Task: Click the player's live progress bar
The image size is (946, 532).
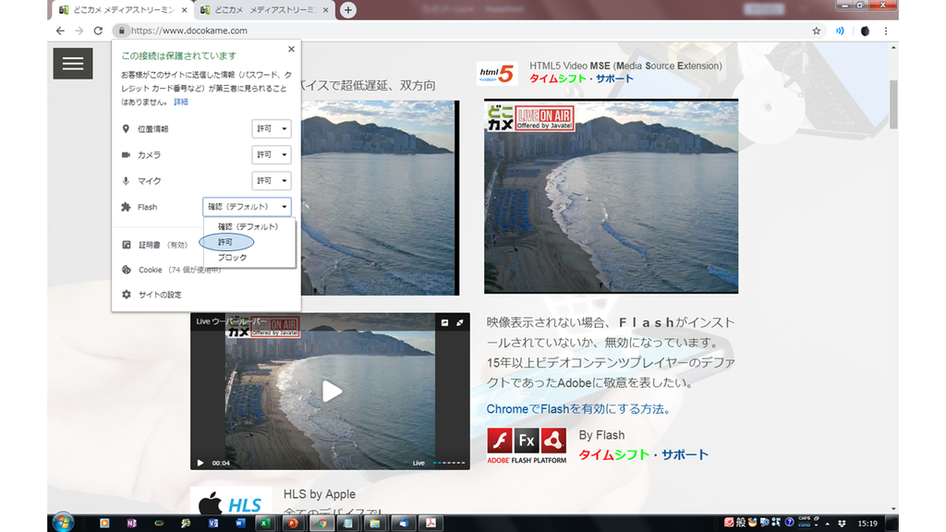Action: tap(449, 463)
